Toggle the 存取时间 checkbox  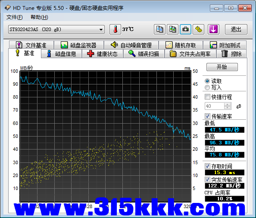point(207,166)
